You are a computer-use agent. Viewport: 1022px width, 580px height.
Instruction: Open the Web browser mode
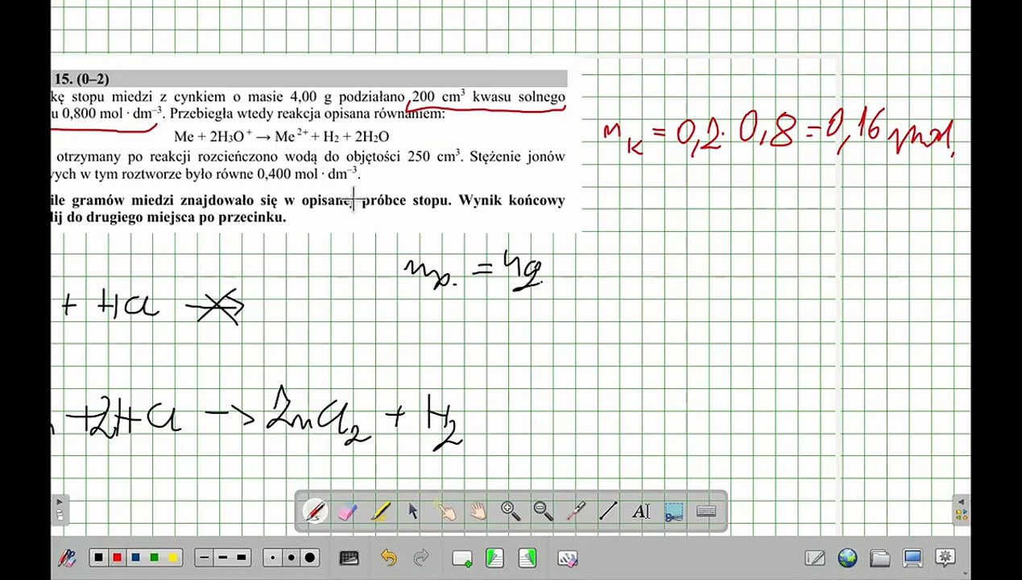(x=847, y=557)
